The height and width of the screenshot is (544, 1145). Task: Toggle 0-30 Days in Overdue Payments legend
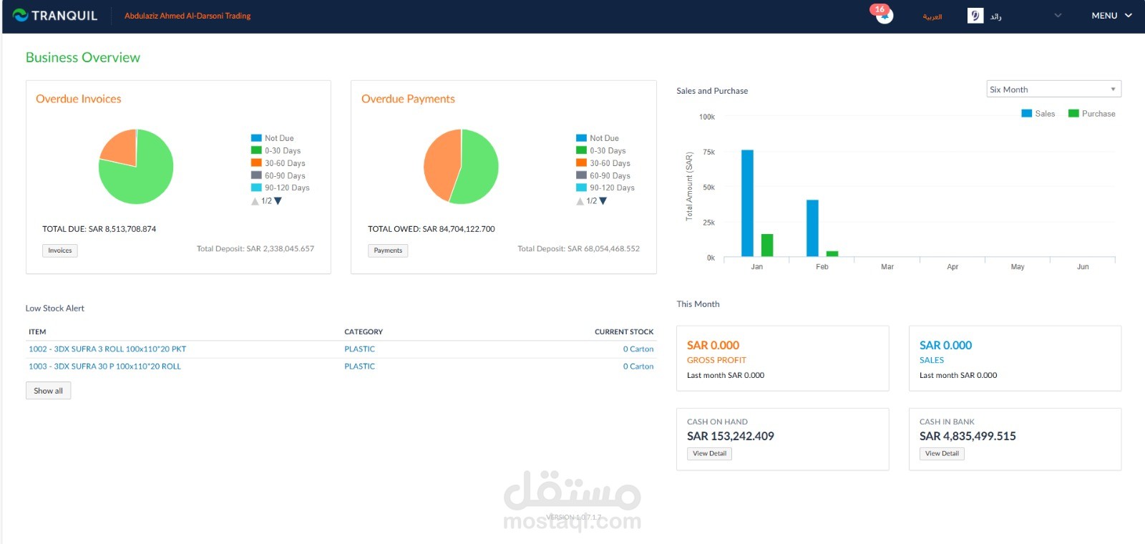coord(601,151)
